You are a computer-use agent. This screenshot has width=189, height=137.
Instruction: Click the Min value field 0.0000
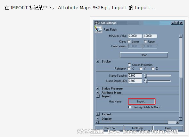[135, 36]
